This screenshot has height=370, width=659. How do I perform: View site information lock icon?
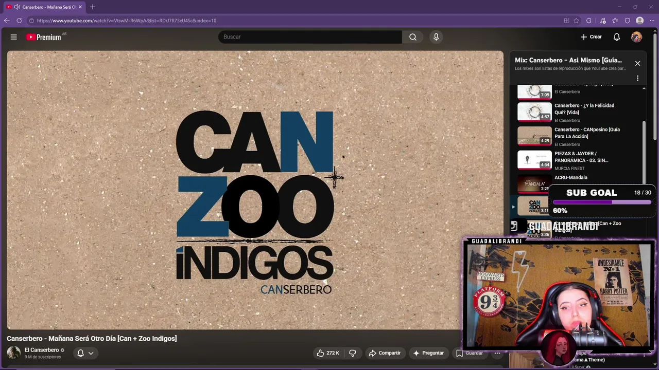(31, 21)
